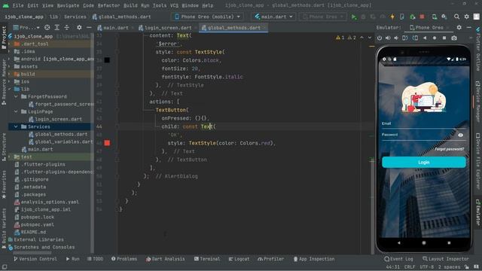Stop the running app with red square
Image resolution: width=482 pixels, height=271 pixels.
click(x=422, y=17)
